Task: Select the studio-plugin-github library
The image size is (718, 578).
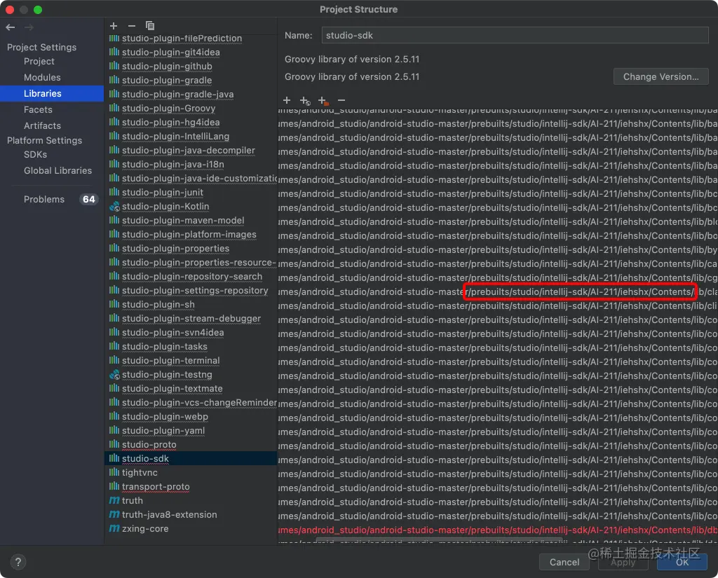Action: [167, 67]
